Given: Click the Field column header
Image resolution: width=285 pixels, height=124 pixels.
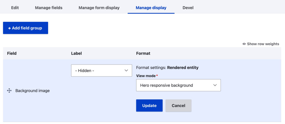Looking at the screenshot, I should 12,53.
